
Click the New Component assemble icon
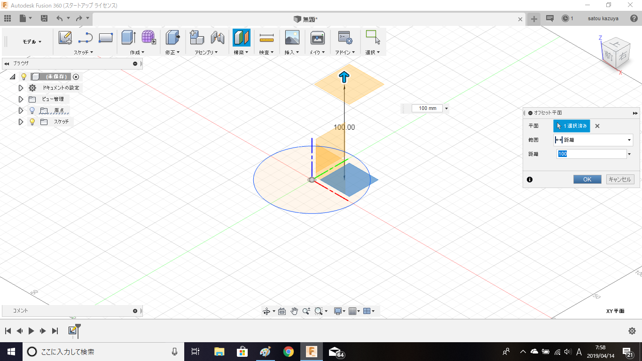coord(196,38)
